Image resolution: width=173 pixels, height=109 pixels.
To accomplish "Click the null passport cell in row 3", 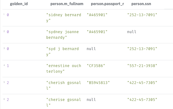I will click(x=91, y=49).
